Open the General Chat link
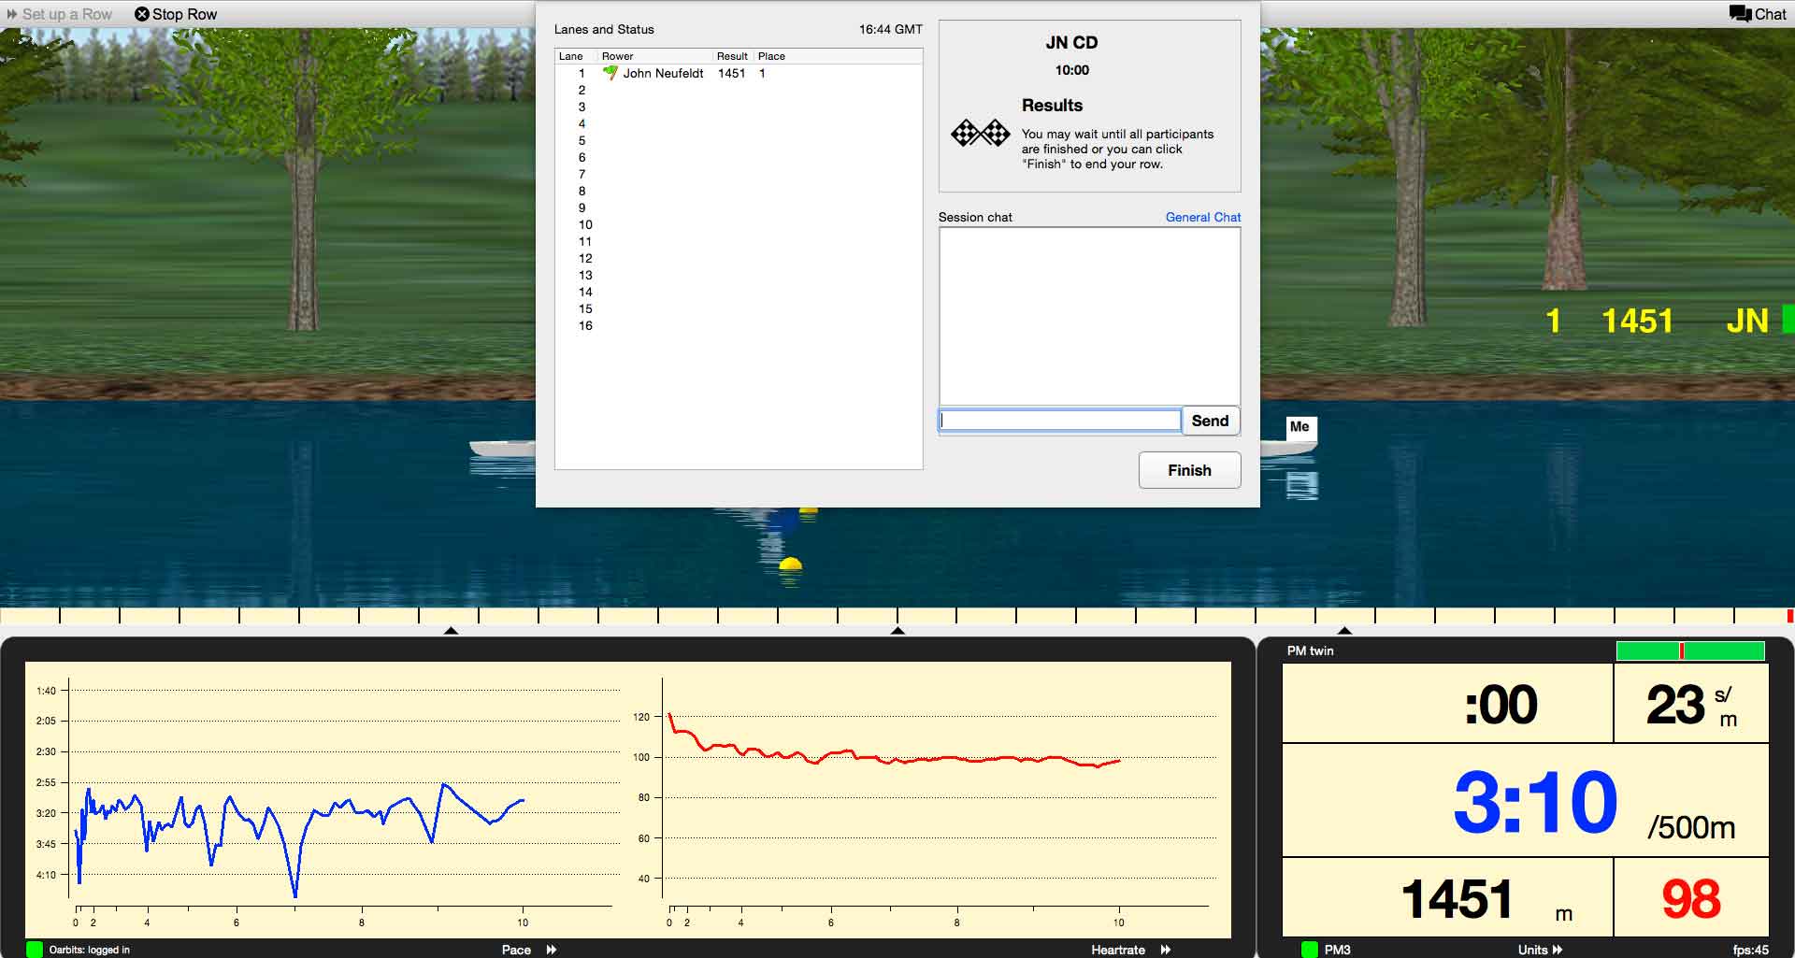Screen dimensions: 1795x958 click(1203, 217)
